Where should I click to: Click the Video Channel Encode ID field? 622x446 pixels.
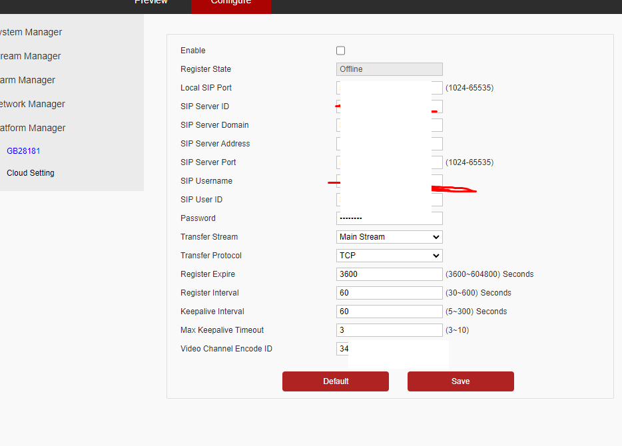(343, 349)
